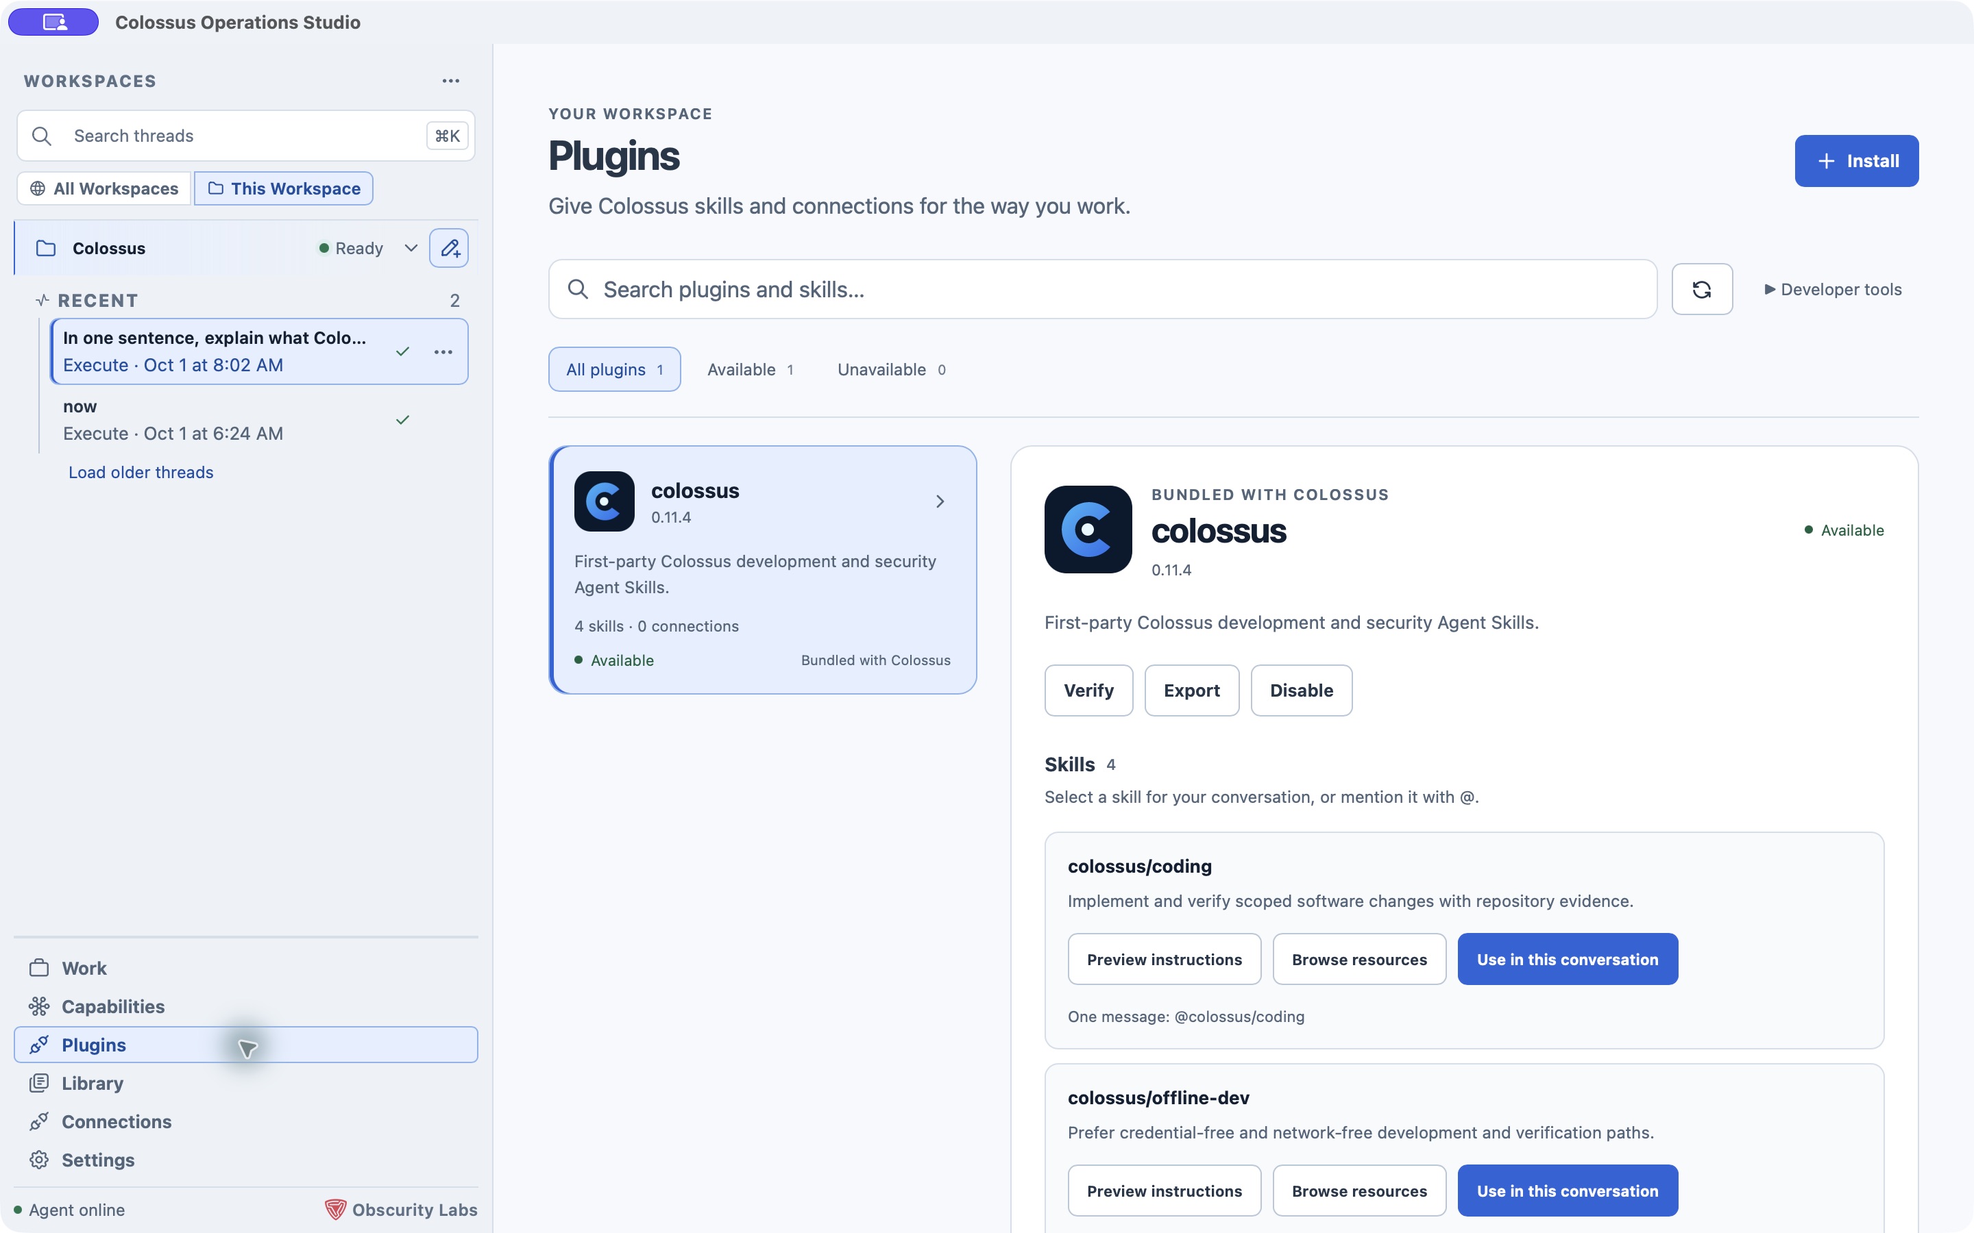Screen dimensions: 1974x1233
Task: Switch to the Available tab
Action: point(750,369)
